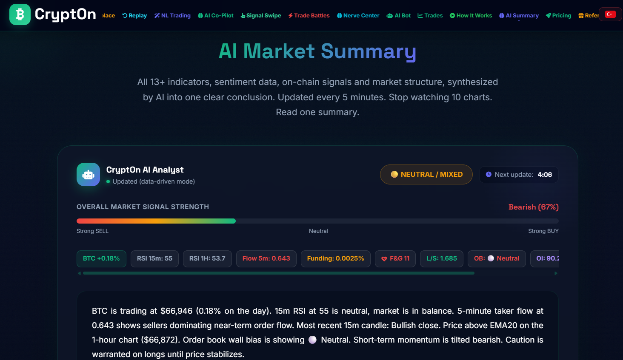Open the Nerve Center link
The image size is (623, 360).
click(358, 16)
